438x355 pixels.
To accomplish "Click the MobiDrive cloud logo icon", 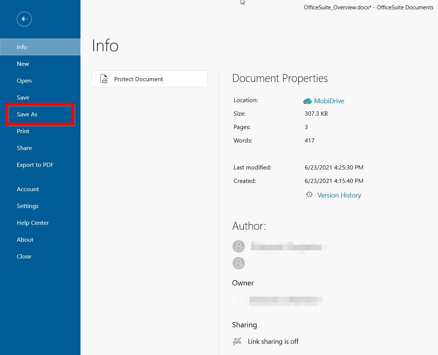I will 307,101.
